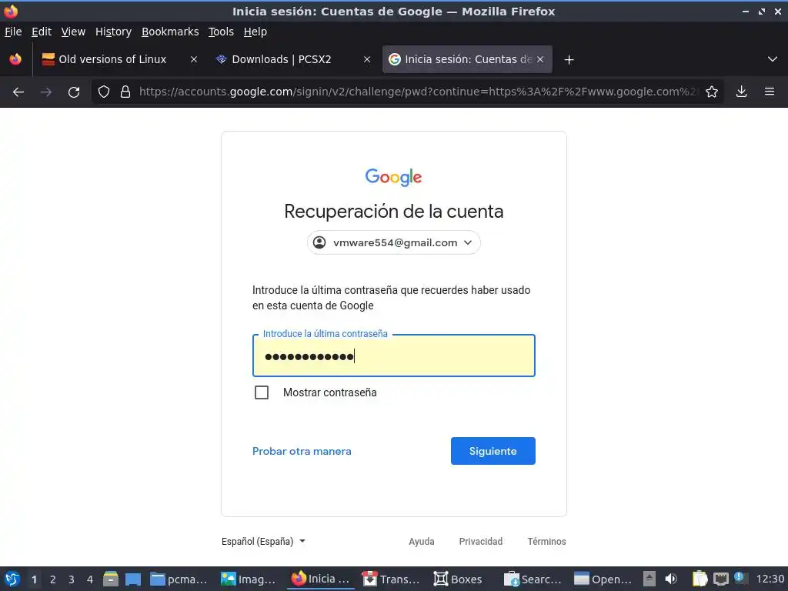Screen dimensions: 788x591
Task: Switch to virtual desktop 3
Action: (72, 579)
